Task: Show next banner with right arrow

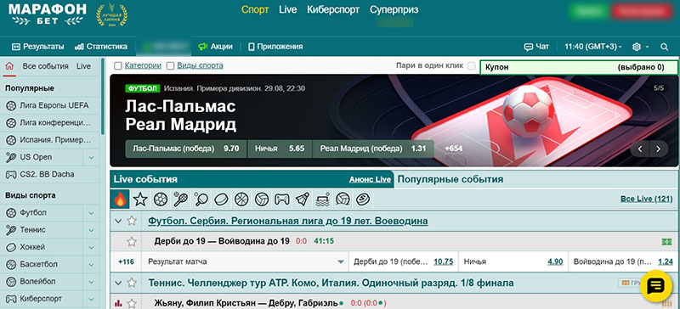Action: pos(658,149)
